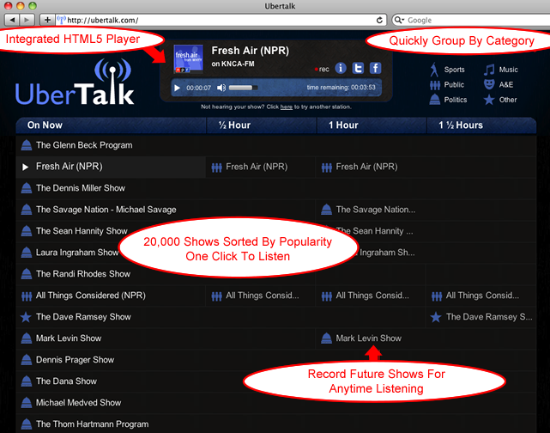Image resolution: width=550 pixels, height=433 pixels.
Task: Mute the player speaker icon
Action: pyautogui.click(x=221, y=88)
